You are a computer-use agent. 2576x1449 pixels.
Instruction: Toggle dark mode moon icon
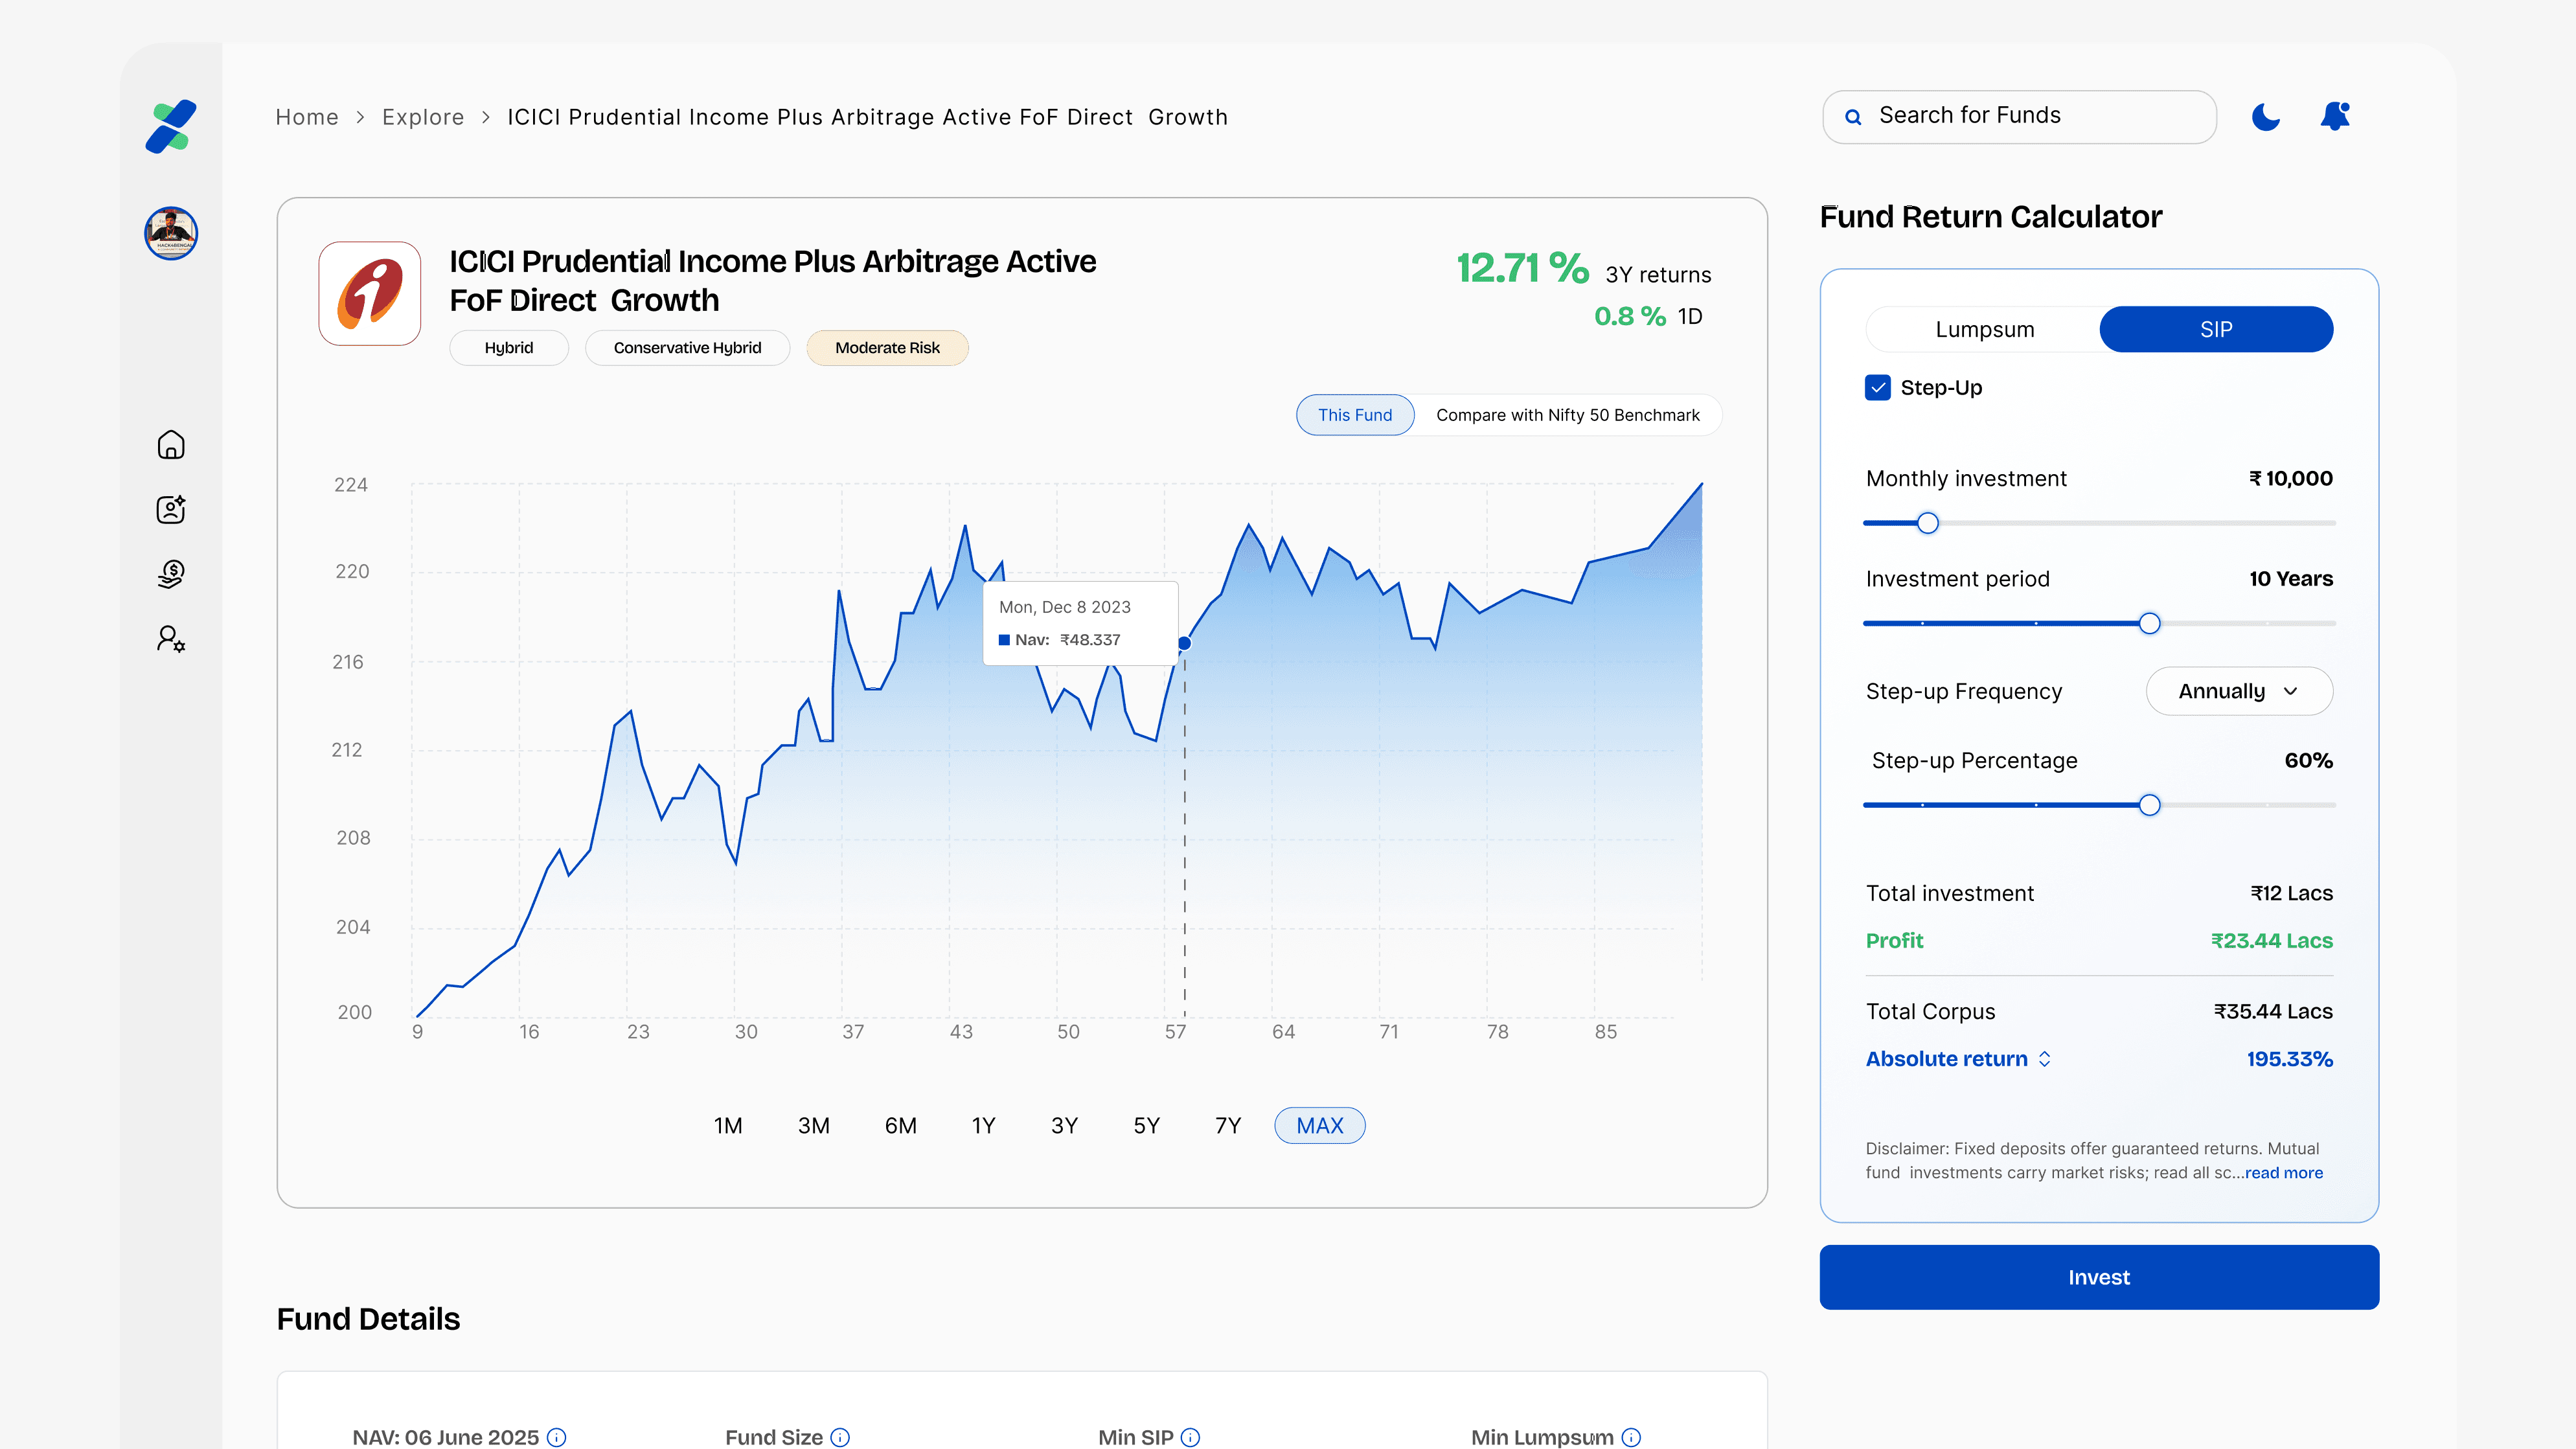tap(2265, 117)
